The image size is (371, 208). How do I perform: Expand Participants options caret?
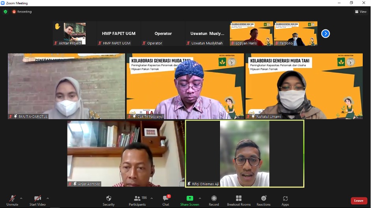point(152,198)
